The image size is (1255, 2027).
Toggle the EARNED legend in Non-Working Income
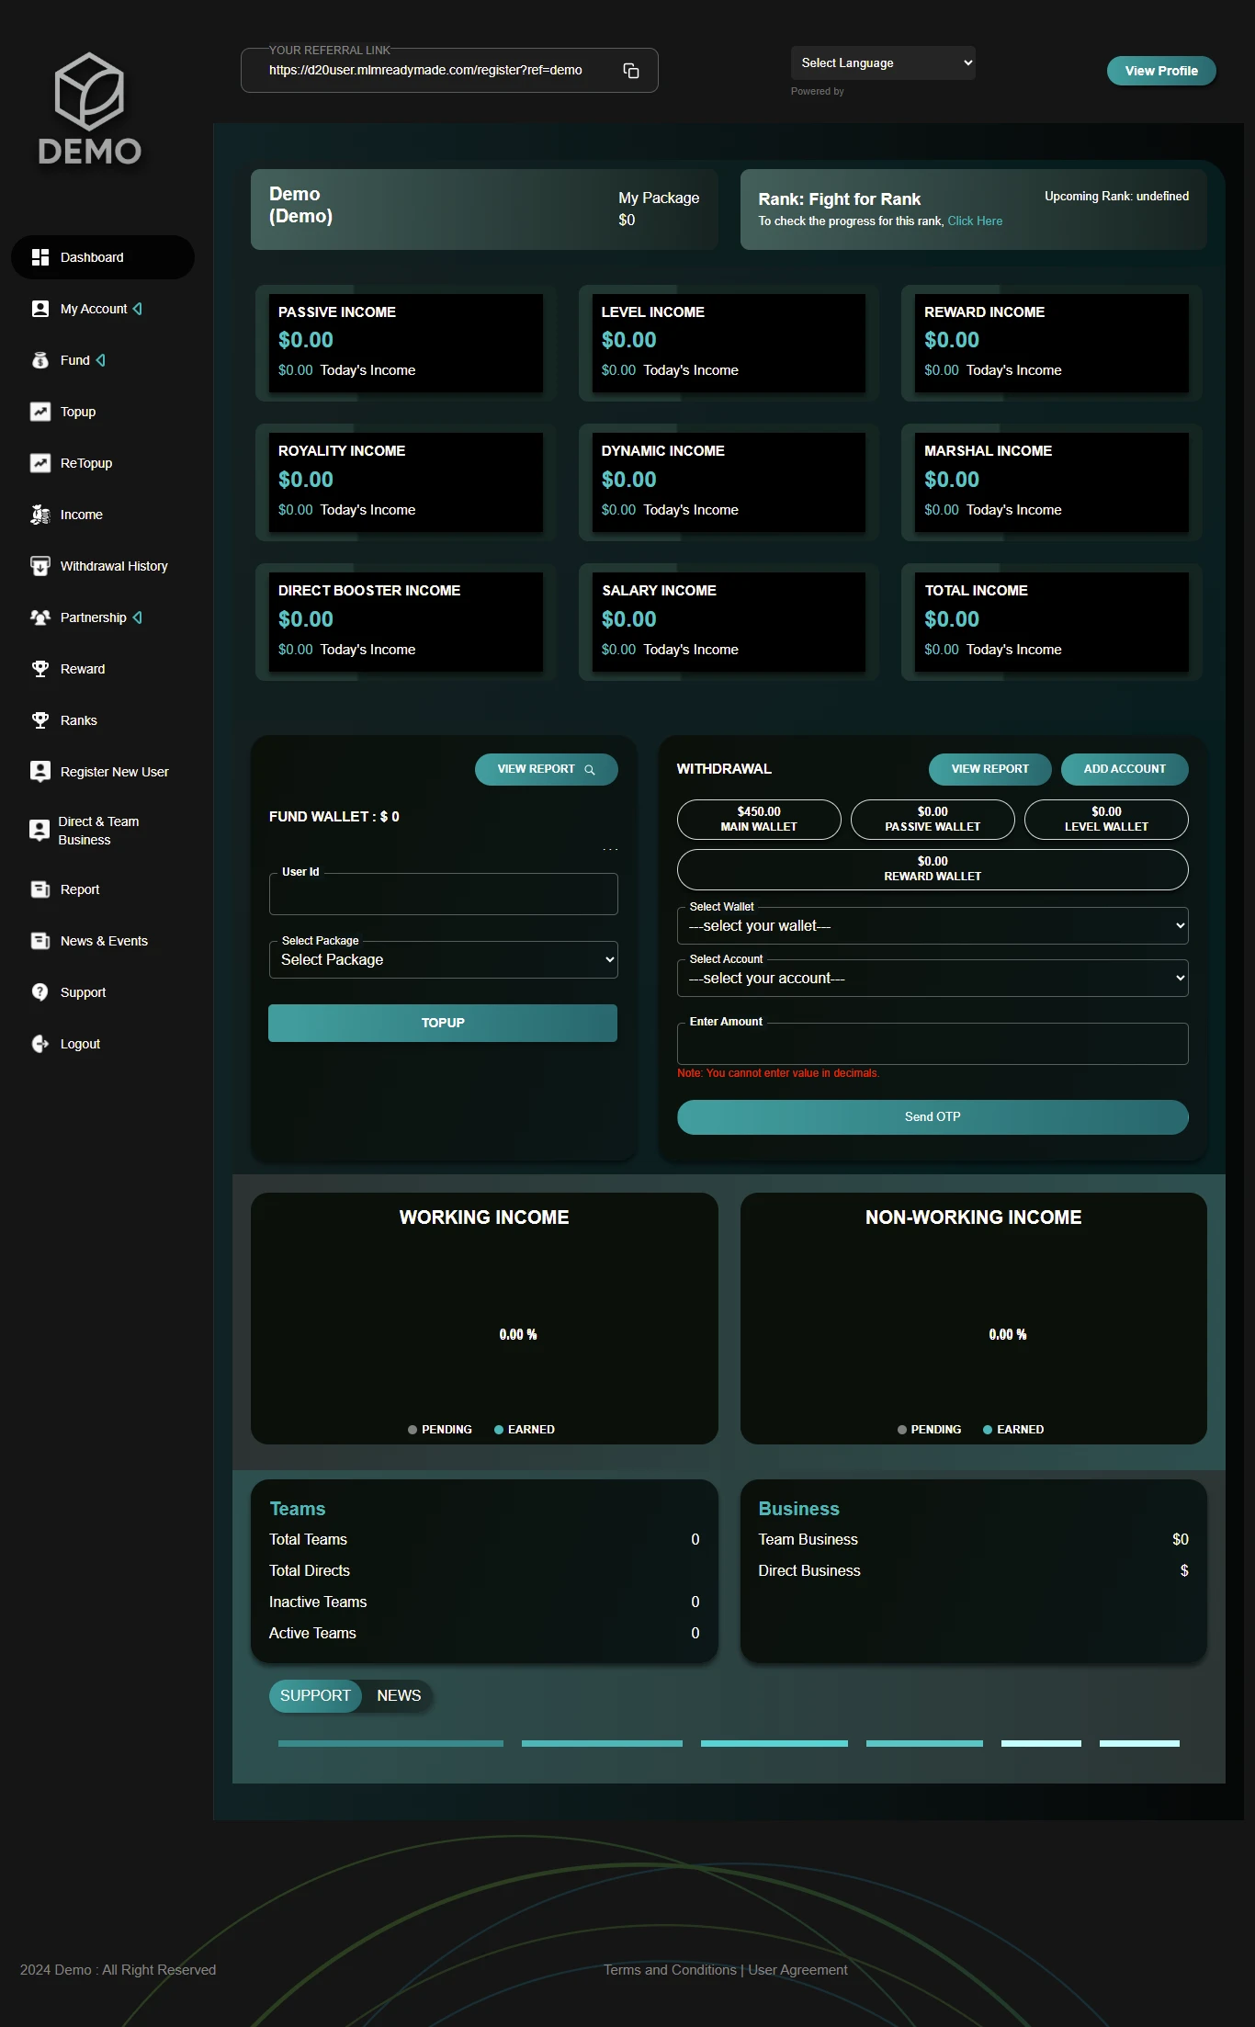(1013, 1430)
